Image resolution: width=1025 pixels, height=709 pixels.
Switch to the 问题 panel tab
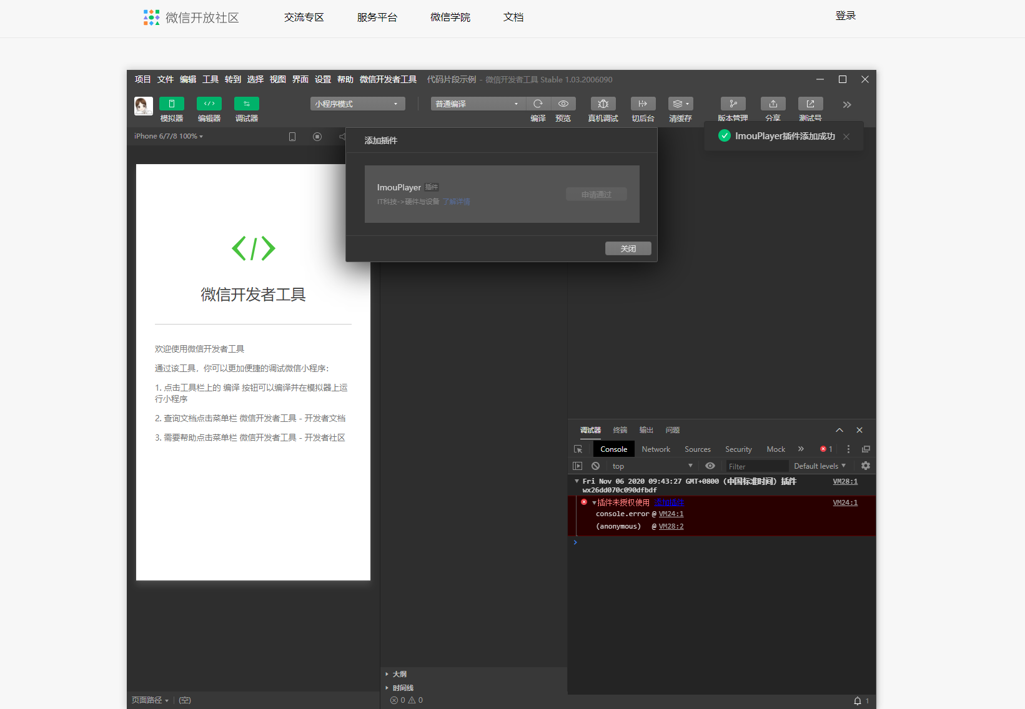pos(673,430)
